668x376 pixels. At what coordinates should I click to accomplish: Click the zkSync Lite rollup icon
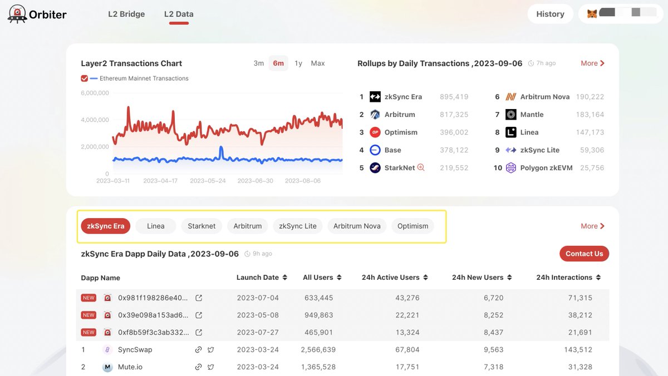coord(511,150)
